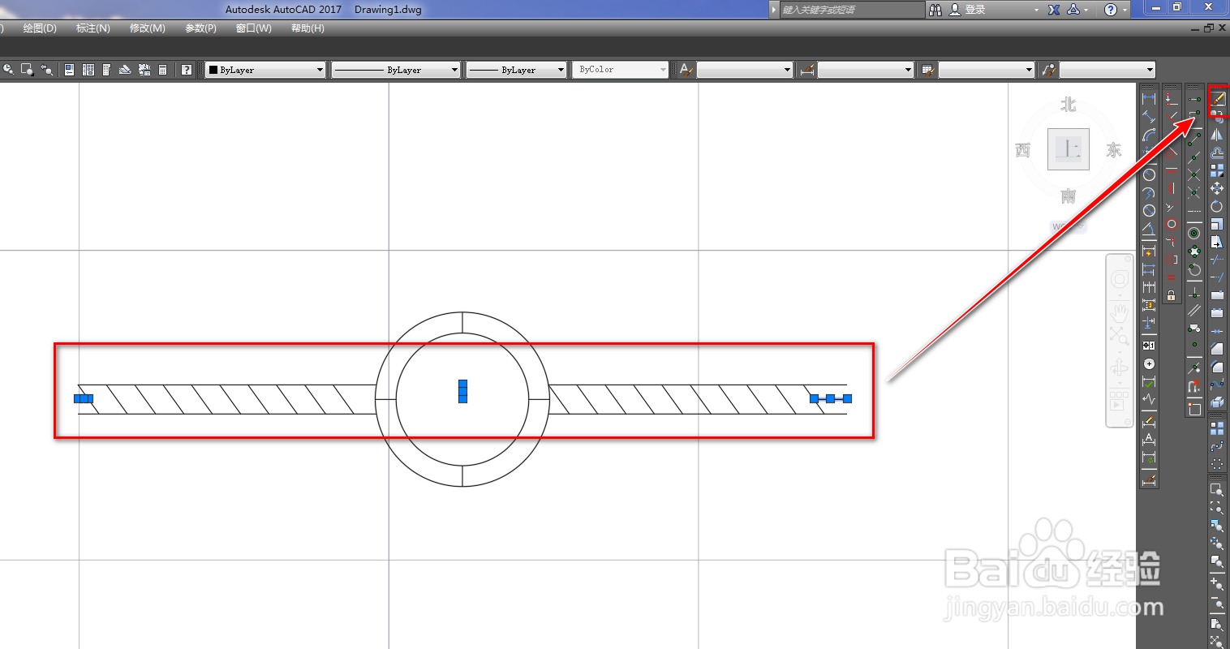Select the Array tool
1230x649 pixels.
click(1217, 170)
